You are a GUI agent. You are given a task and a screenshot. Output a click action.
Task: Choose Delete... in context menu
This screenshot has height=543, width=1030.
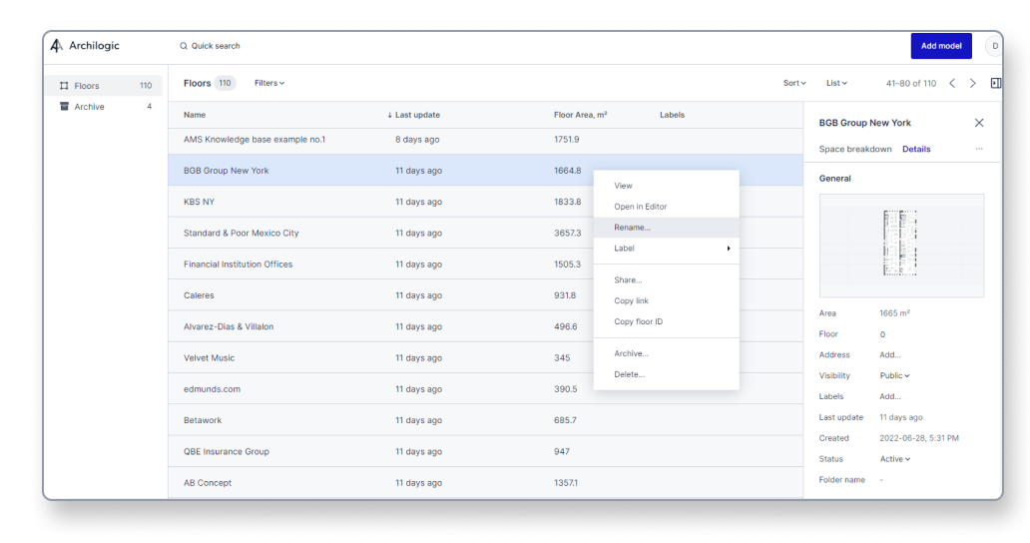point(666,374)
